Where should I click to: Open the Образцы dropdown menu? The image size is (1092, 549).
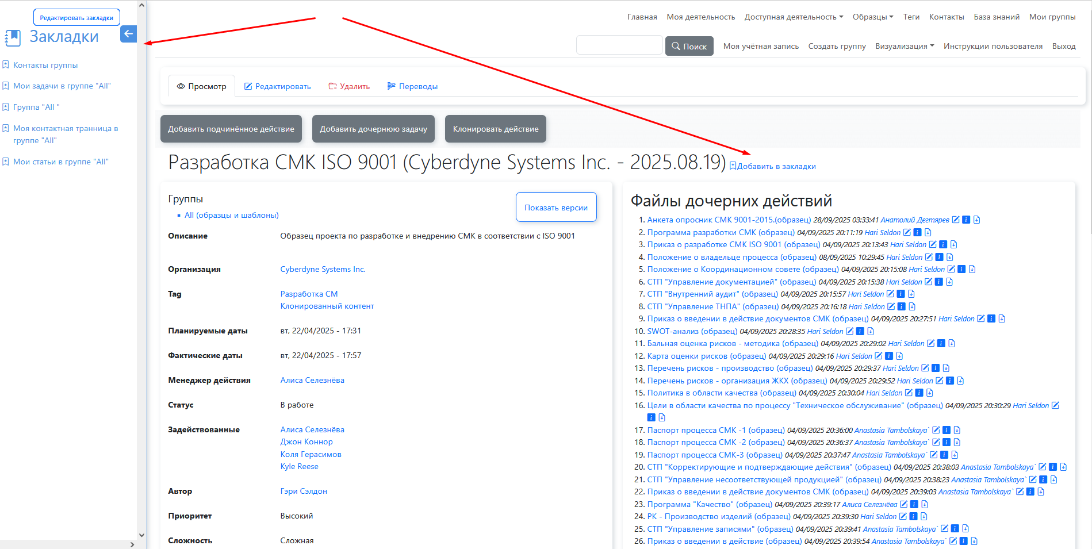[872, 17]
